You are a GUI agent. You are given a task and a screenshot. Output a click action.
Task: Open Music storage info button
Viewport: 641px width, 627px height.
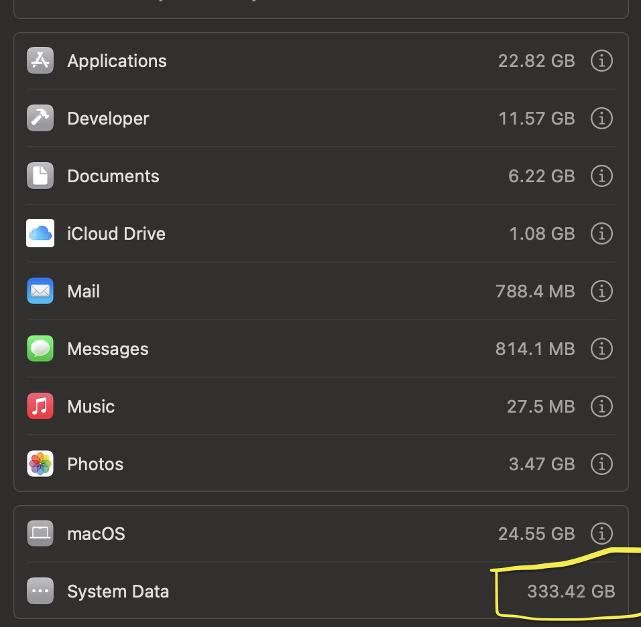pyautogui.click(x=601, y=407)
